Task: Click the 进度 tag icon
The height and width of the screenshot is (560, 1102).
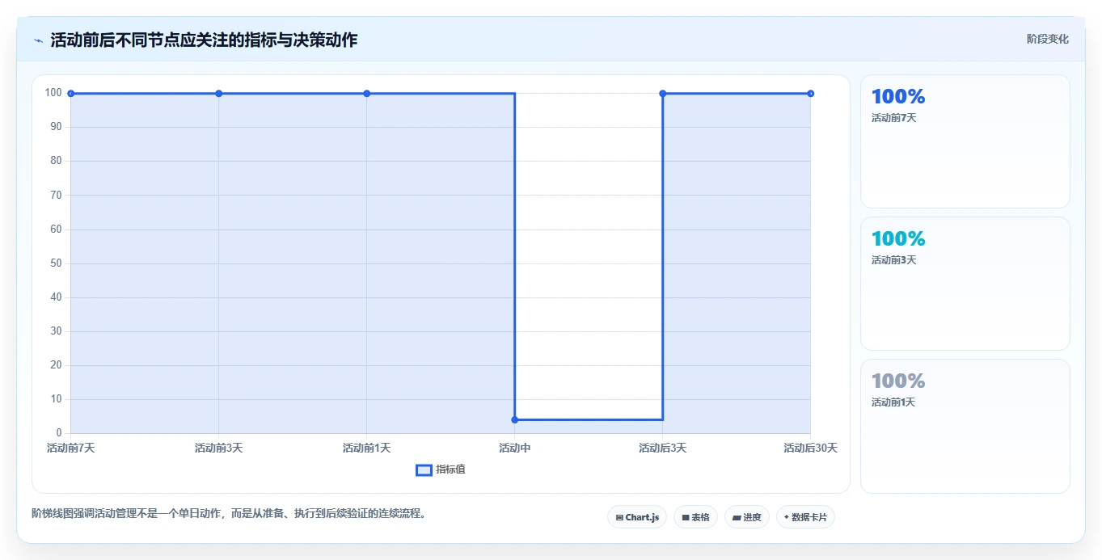Action: point(737,517)
